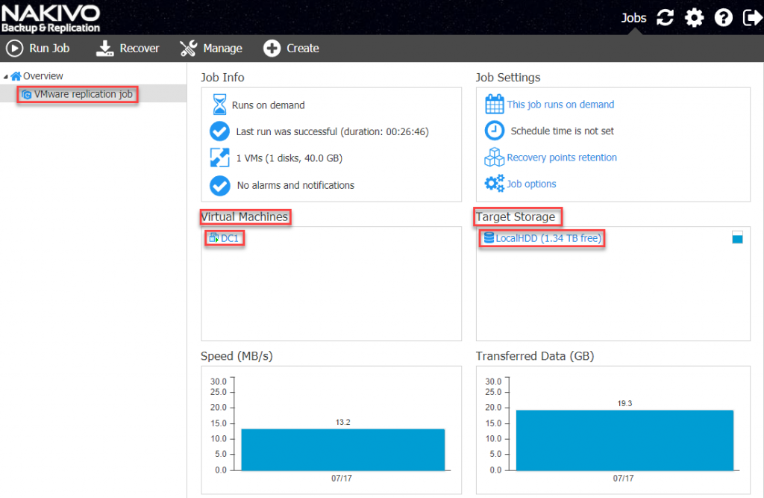
Task: Click the gears icon beside Job options
Action: pyautogui.click(x=494, y=184)
